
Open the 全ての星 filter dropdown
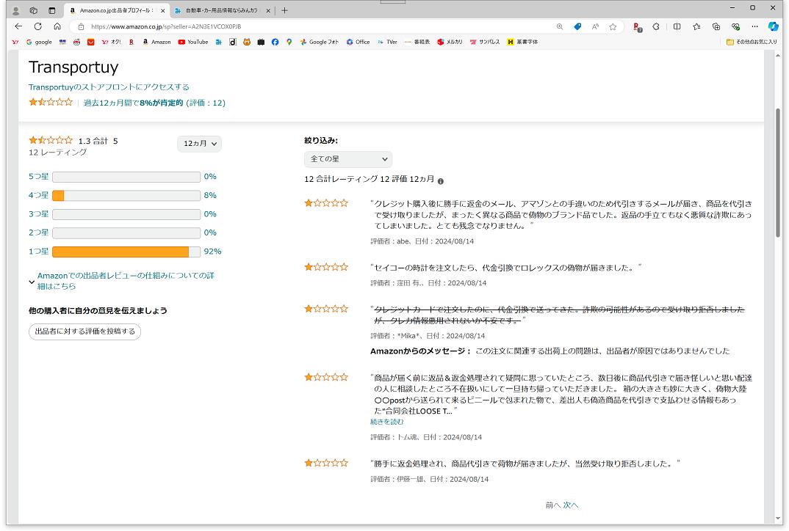[x=348, y=159]
